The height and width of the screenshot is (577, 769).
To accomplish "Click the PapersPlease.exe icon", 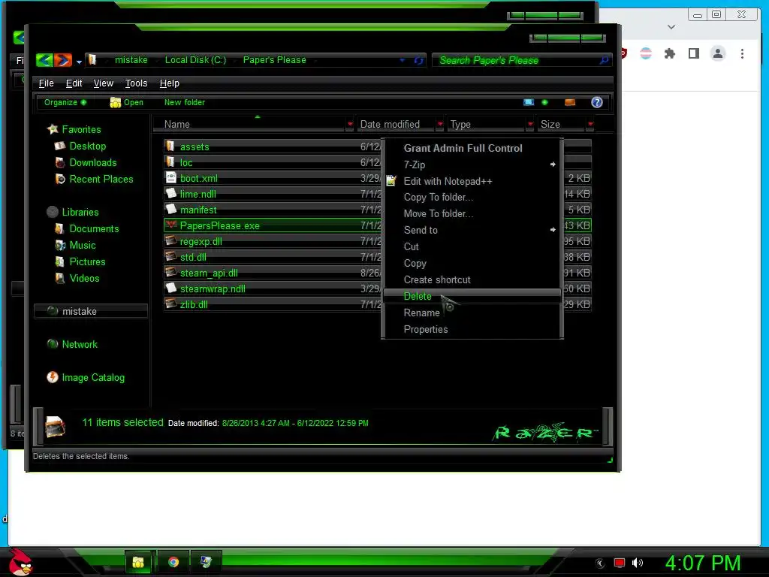I will (170, 225).
